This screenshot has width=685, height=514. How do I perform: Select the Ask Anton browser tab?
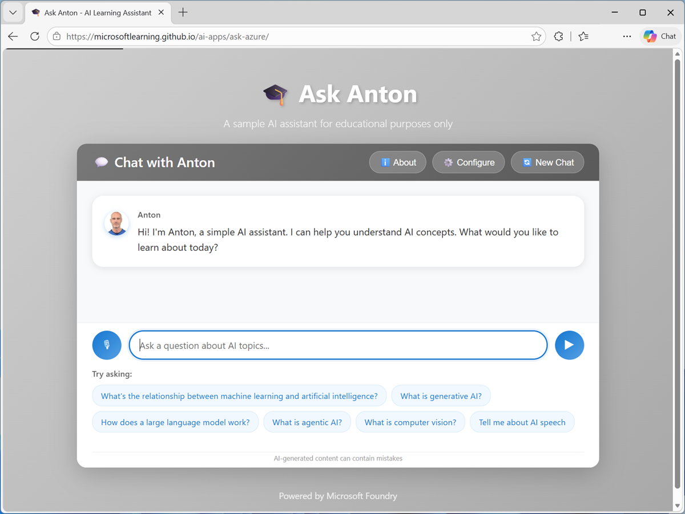(x=91, y=12)
